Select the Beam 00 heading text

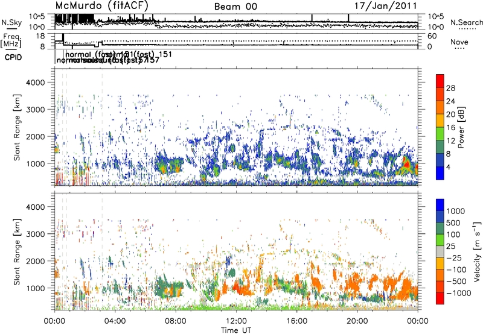point(235,7)
